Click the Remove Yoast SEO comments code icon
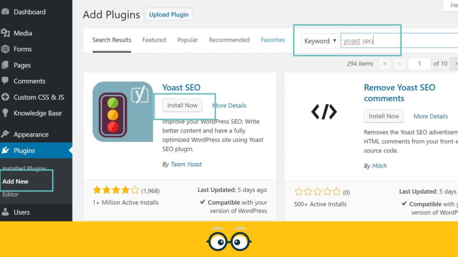Viewport: 458px width, 257px height. (x=324, y=112)
